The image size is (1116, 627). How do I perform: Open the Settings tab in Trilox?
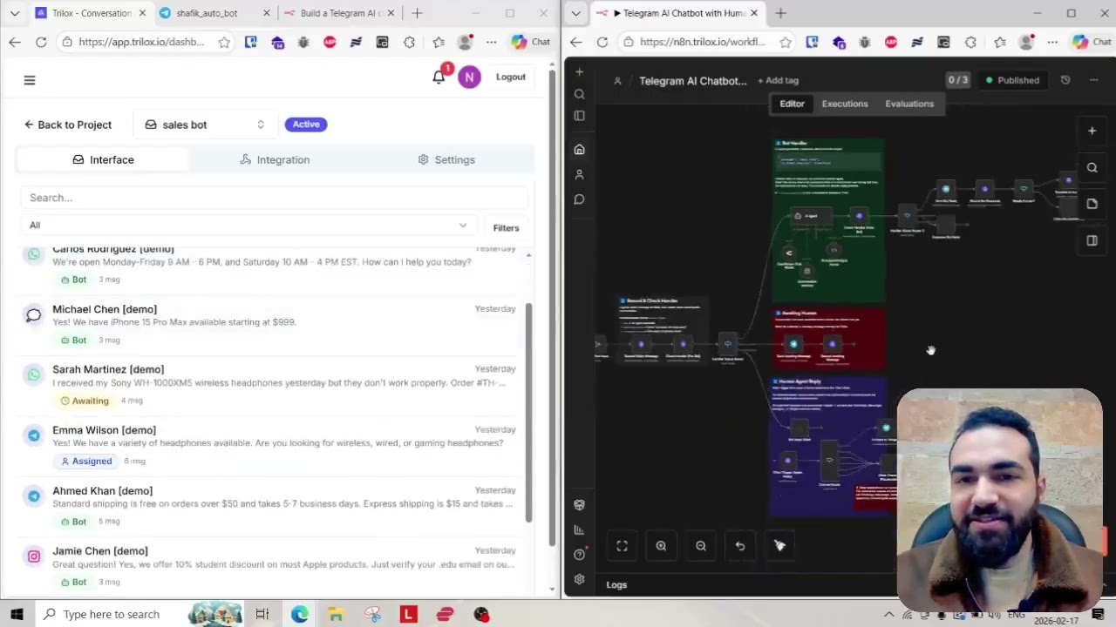pos(446,159)
